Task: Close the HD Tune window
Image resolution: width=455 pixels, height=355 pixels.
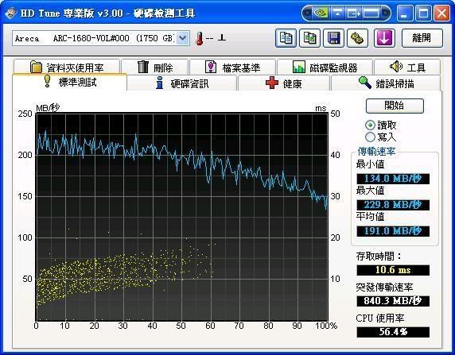Action: (442, 13)
